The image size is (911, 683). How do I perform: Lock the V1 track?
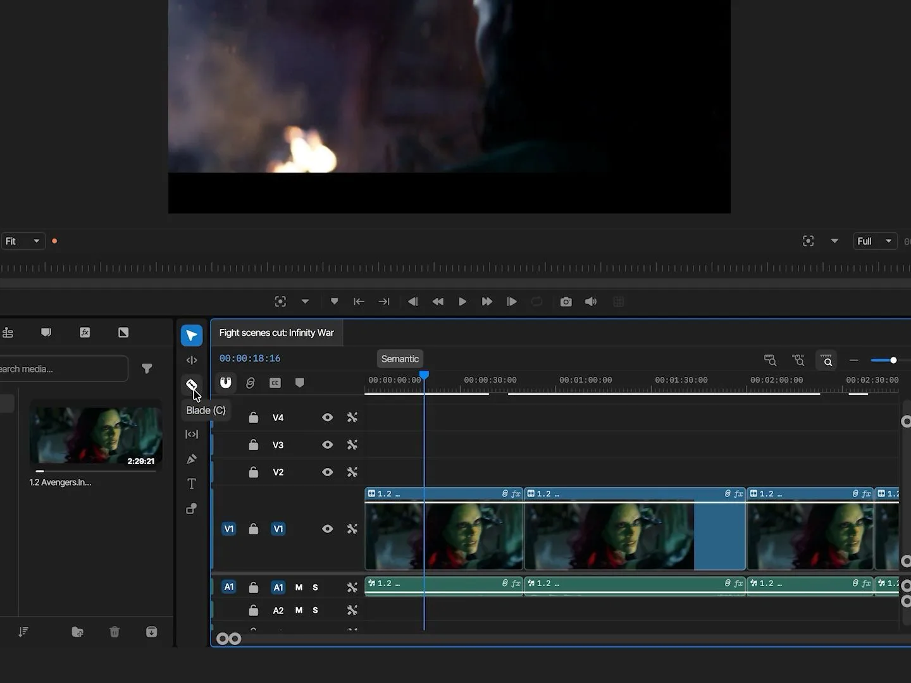coord(253,529)
